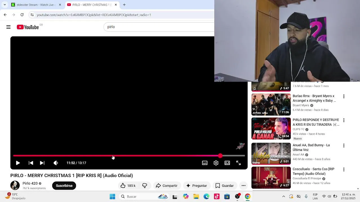Open Pirlo 420 channel avatar
The image size is (360, 202).
[15, 185]
